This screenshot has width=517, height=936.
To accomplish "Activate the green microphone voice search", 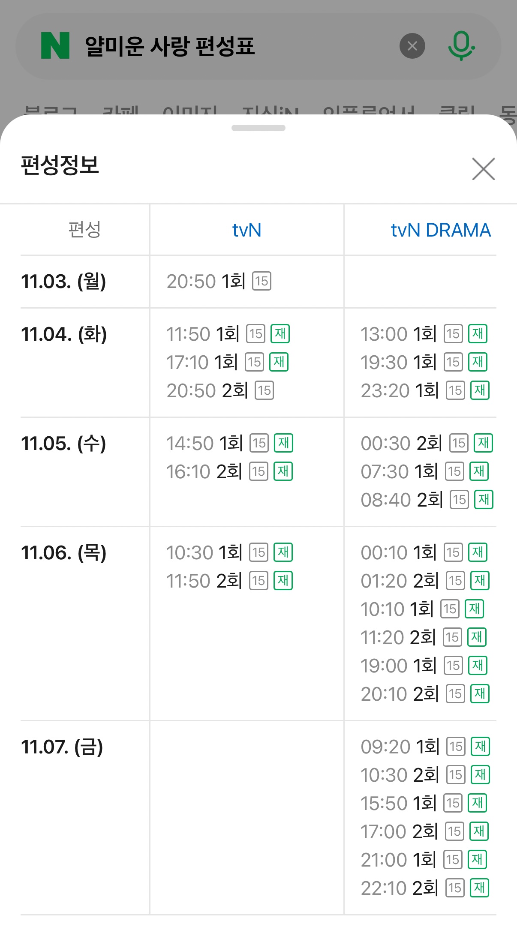I will pyautogui.click(x=461, y=46).
